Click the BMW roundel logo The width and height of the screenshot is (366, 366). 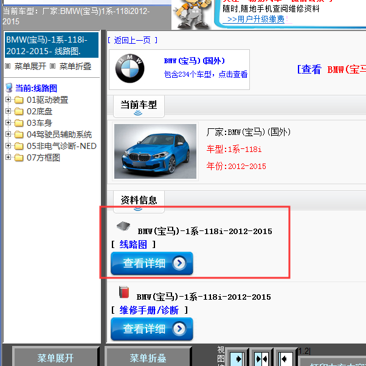(129, 69)
